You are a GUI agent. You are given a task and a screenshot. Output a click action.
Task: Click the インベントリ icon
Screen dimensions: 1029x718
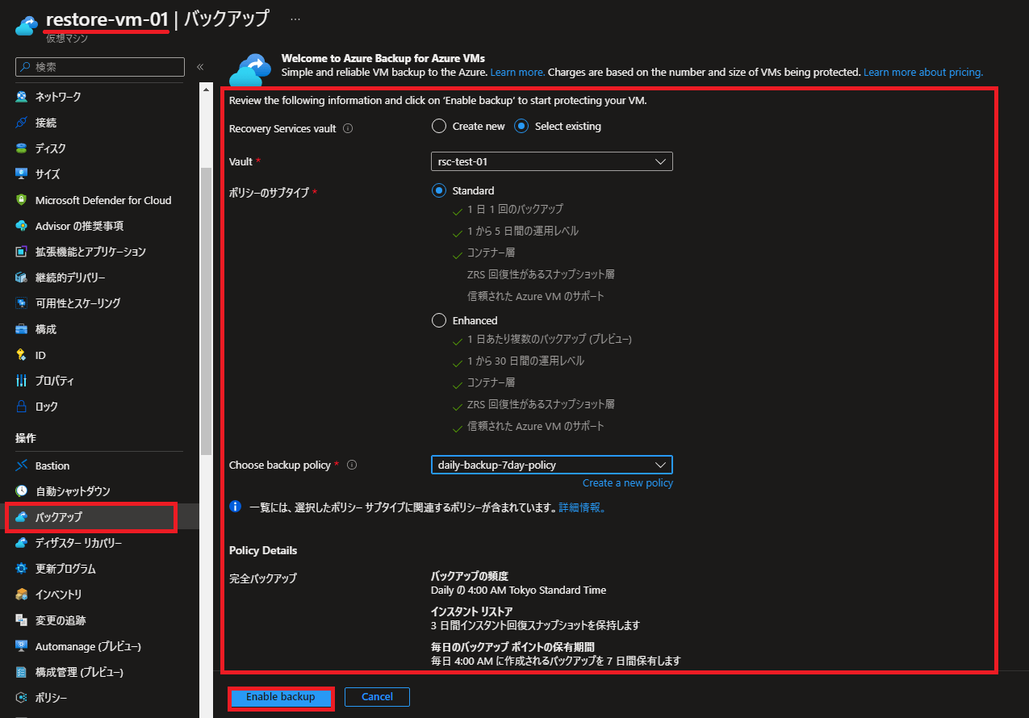(22, 595)
